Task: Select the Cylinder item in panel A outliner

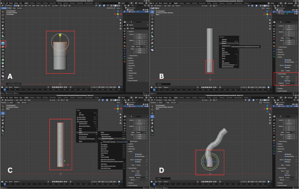Action: [x=133, y=12]
